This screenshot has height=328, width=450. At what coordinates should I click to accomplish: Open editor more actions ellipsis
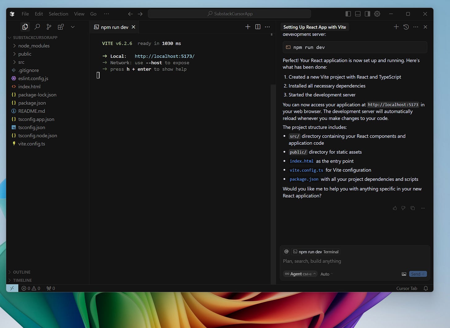point(267,27)
